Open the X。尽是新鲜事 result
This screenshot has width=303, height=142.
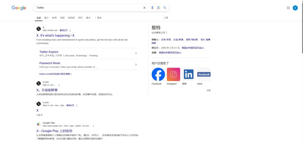point(47,90)
